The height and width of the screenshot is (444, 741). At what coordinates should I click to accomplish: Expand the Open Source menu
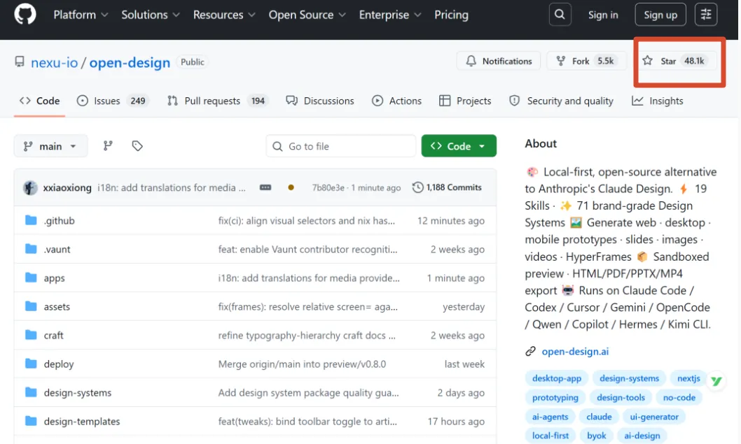click(x=307, y=15)
